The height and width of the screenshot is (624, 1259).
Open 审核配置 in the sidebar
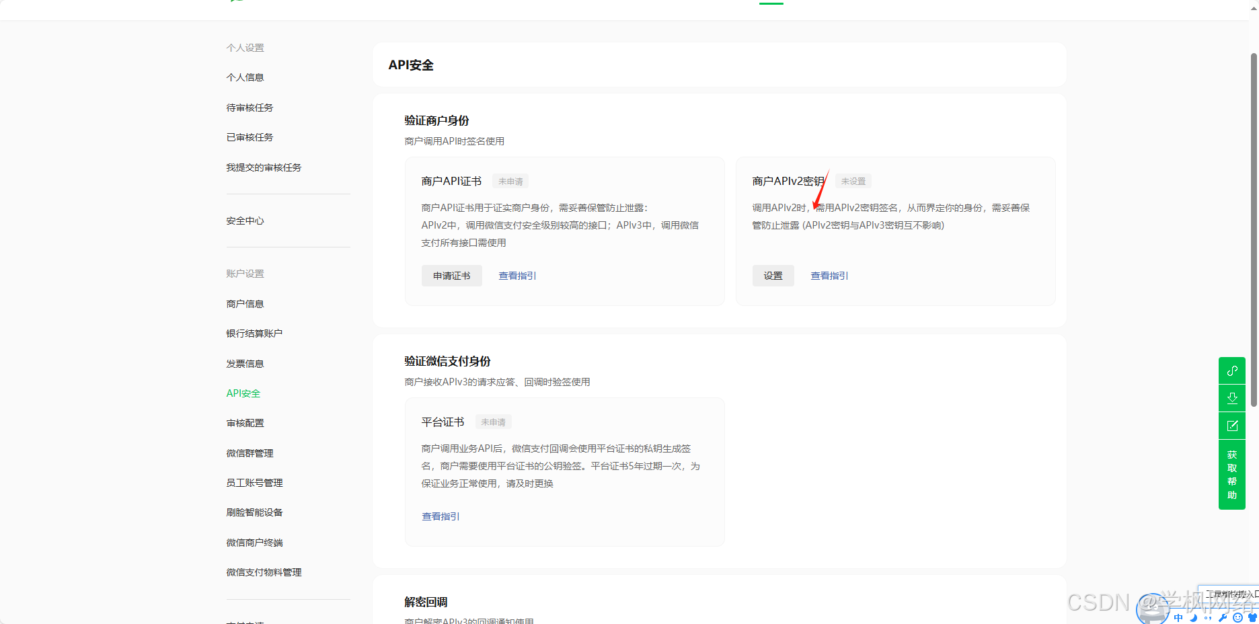245,423
